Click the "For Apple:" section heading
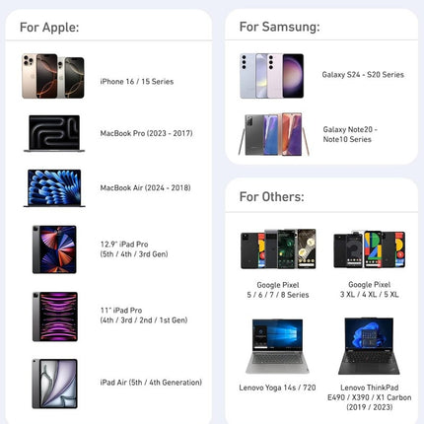The image size is (424, 424). [49, 27]
